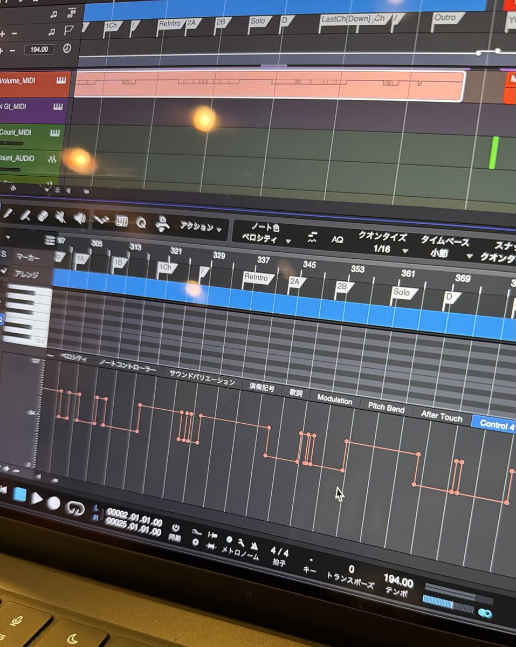
Task: Click the Record button in transport
Action: 53,503
